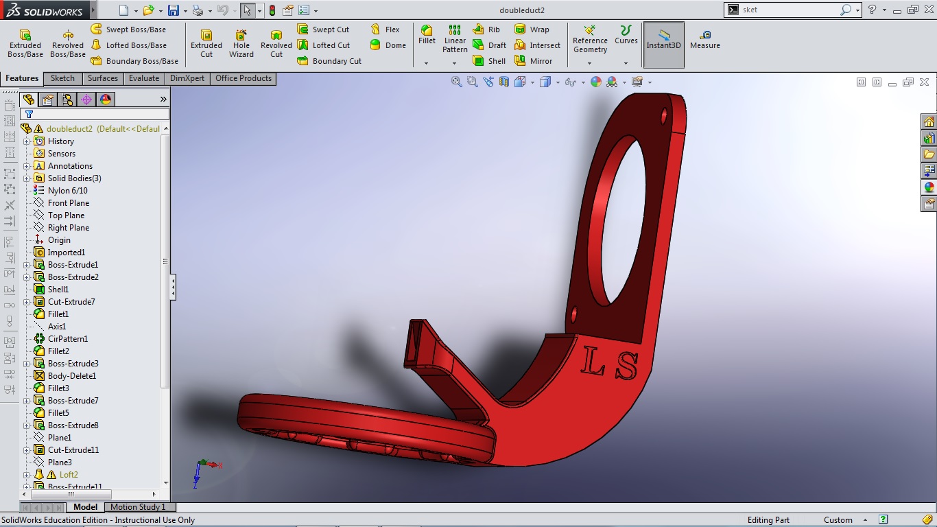Open the Display Style dropdown in view toolbar

tap(558, 82)
